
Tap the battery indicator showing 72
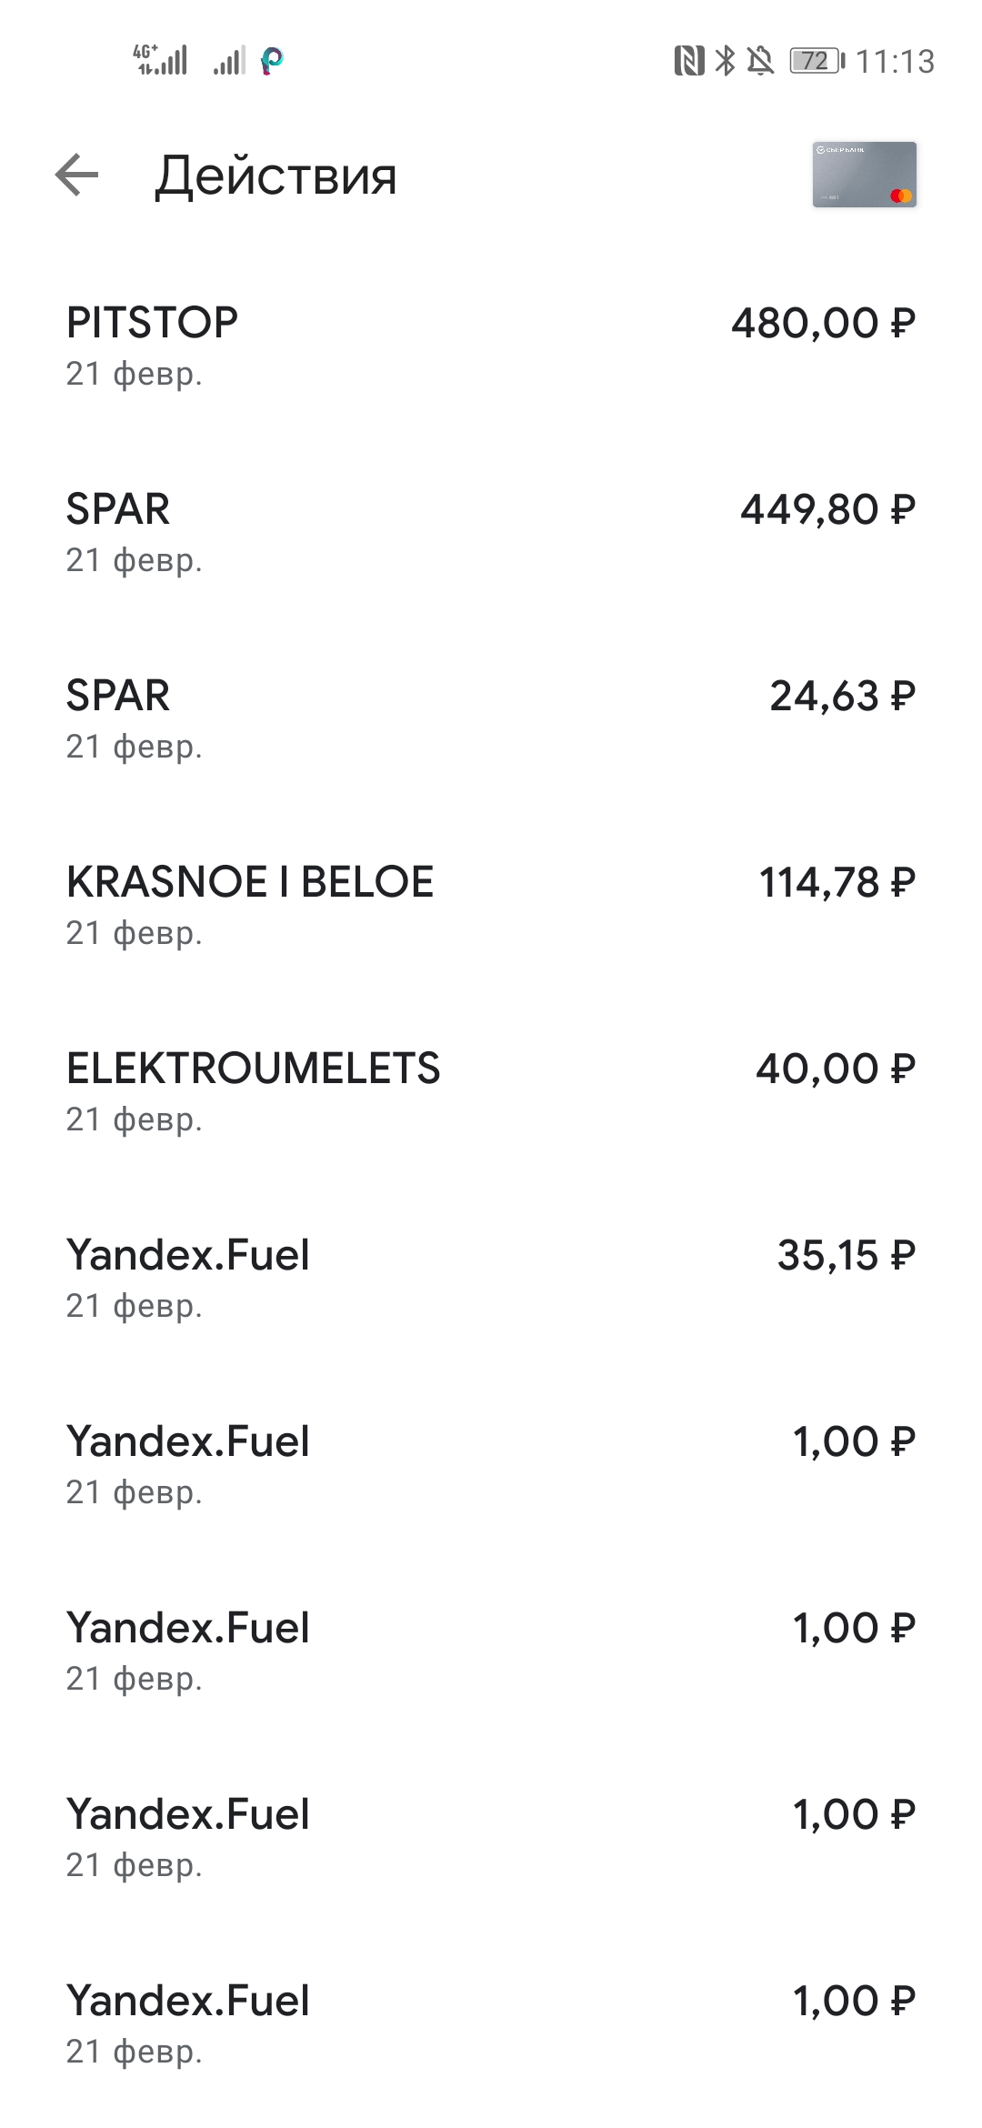coord(817,61)
